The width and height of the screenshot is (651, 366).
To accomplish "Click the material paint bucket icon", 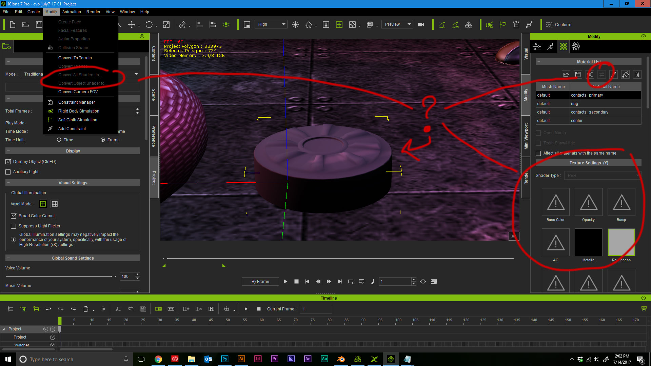I will (x=626, y=74).
